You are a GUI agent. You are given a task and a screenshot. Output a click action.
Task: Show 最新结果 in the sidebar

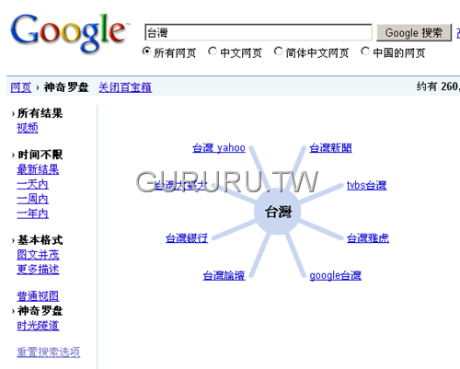click(x=38, y=169)
